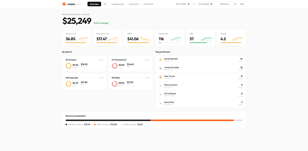
Task: Click Alex Torres's bronze rank 3 badge
Action: pos(160,77)
